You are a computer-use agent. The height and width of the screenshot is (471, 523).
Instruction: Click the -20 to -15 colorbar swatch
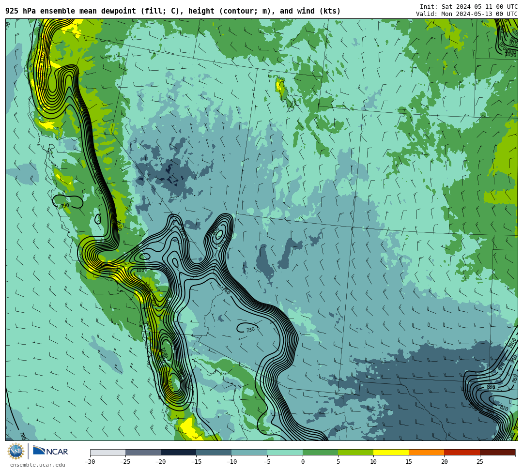(x=178, y=452)
